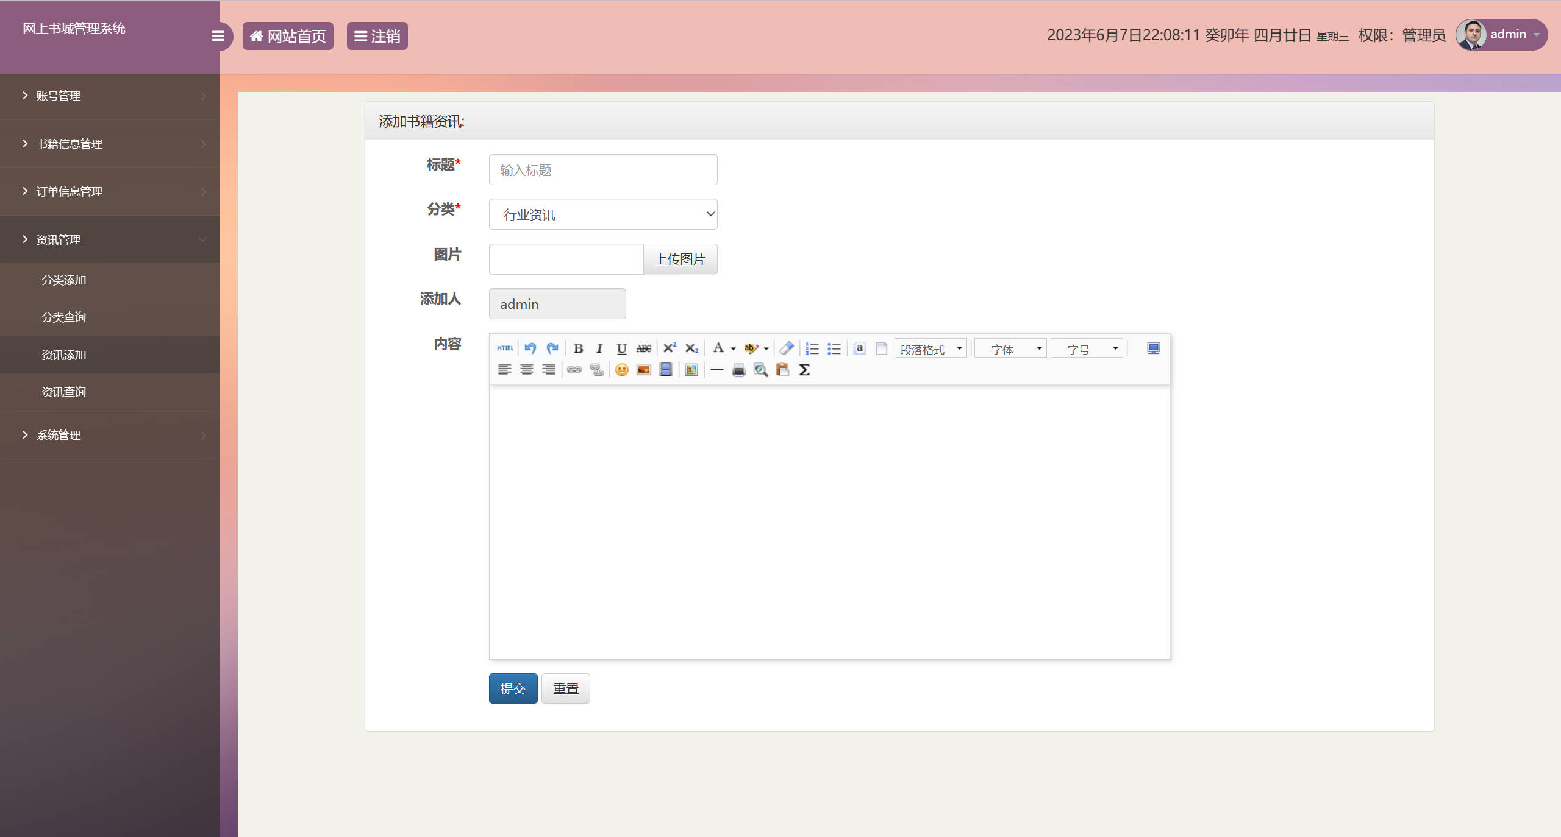Viewport: 1561px width, 837px height.
Task: Open the 分类 category dropdown
Action: (x=602, y=214)
